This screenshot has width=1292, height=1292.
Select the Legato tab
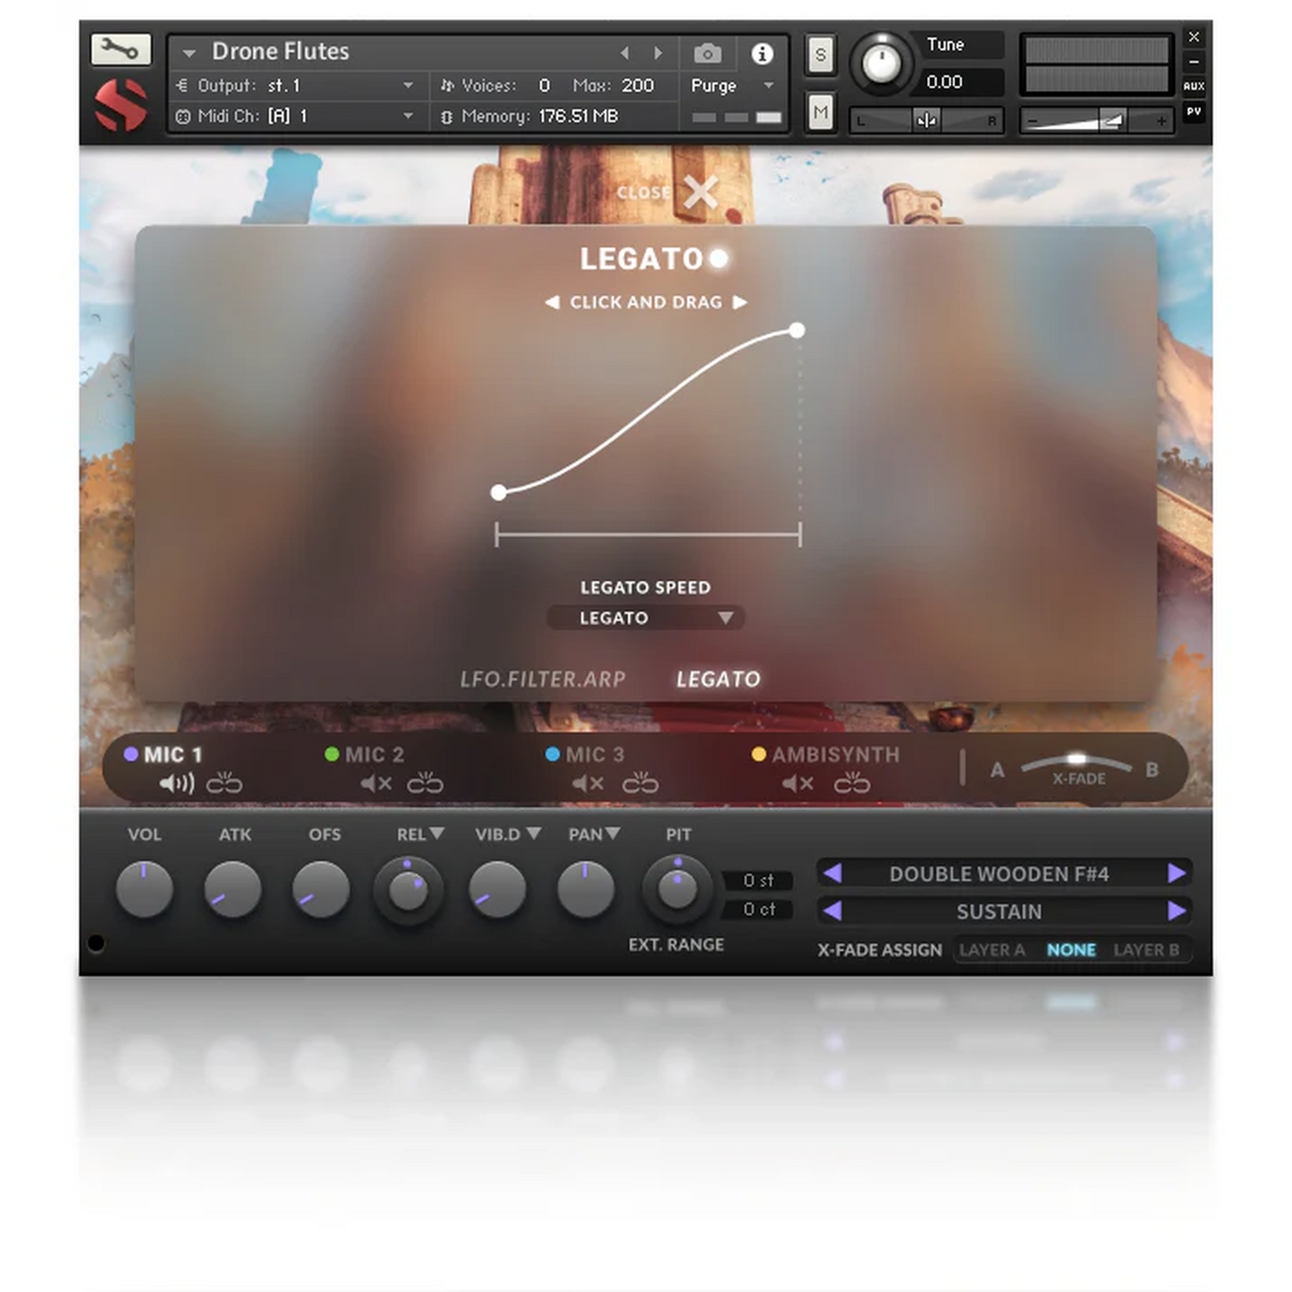coord(718,680)
